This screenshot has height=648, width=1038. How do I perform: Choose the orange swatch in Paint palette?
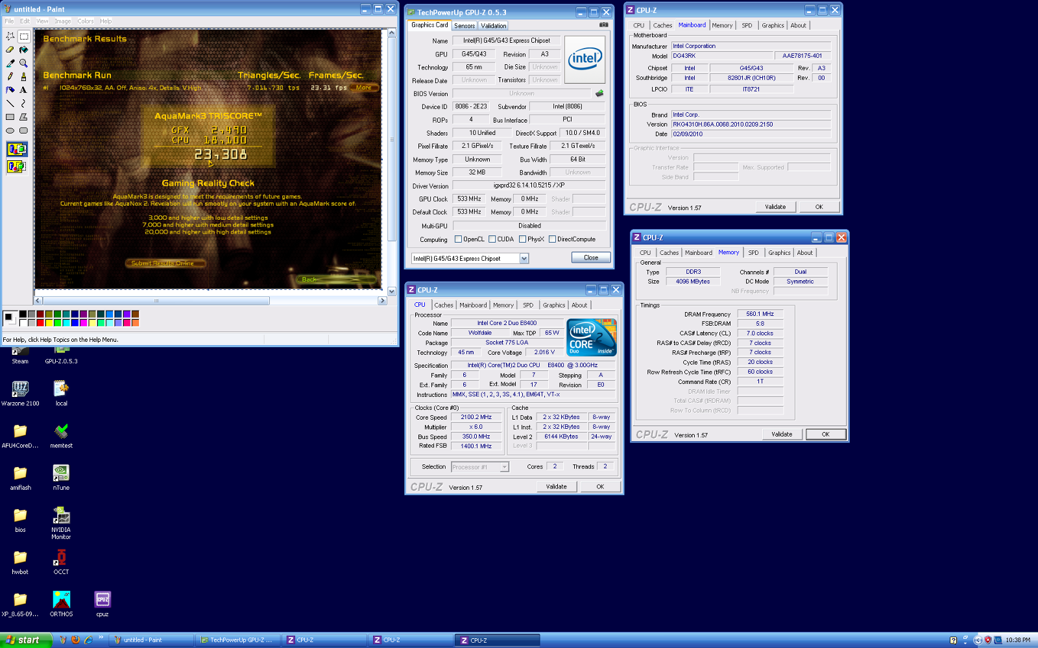coord(136,323)
